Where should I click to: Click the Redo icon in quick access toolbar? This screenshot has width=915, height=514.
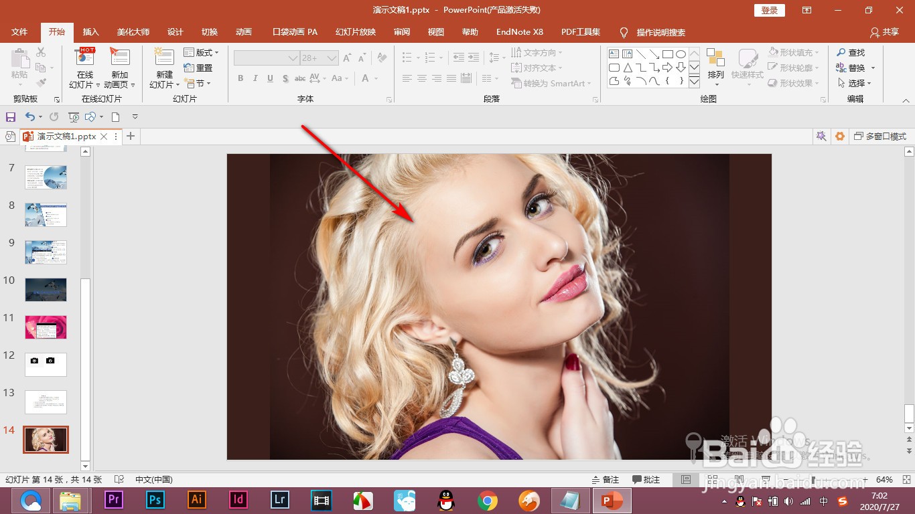pyautogui.click(x=54, y=117)
